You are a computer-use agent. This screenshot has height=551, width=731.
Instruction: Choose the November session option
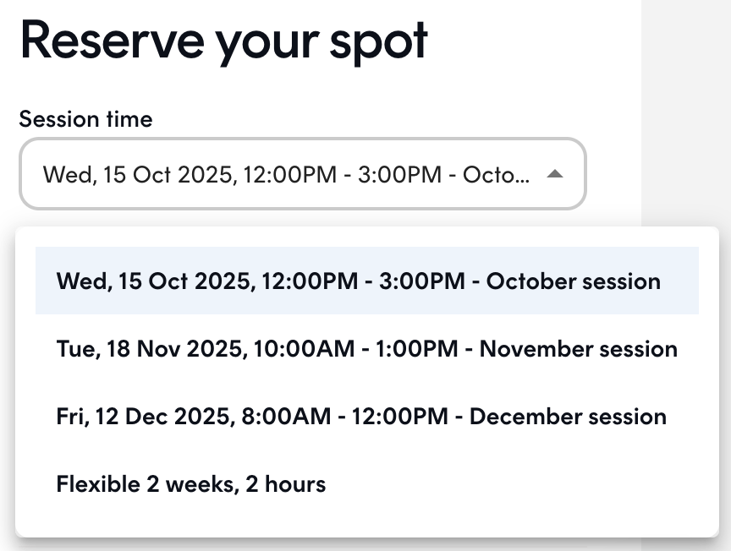pyautogui.click(x=367, y=348)
